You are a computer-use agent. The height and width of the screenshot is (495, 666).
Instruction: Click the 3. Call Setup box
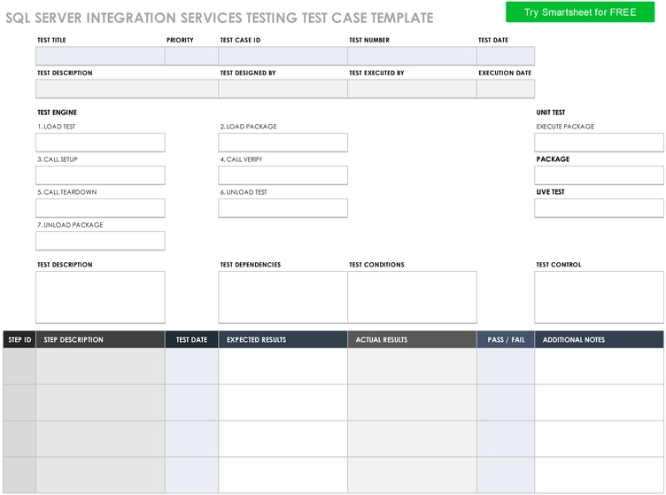click(x=100, y=175)
